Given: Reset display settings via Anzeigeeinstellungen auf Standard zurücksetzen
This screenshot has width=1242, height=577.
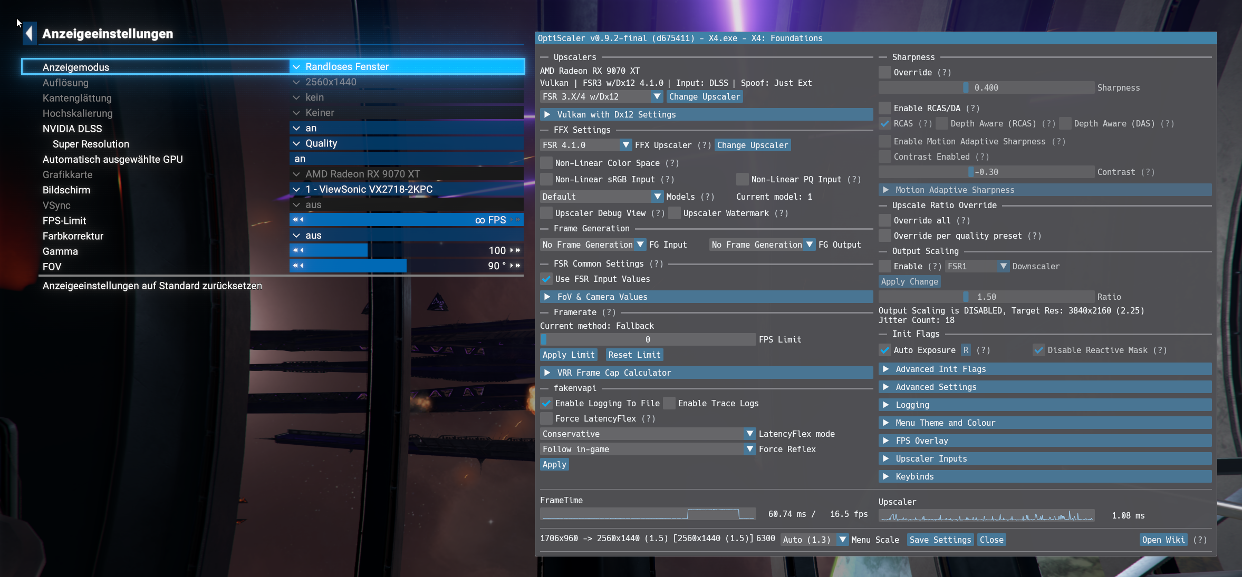Looking at the screenshot, I should tap(152, 286).
